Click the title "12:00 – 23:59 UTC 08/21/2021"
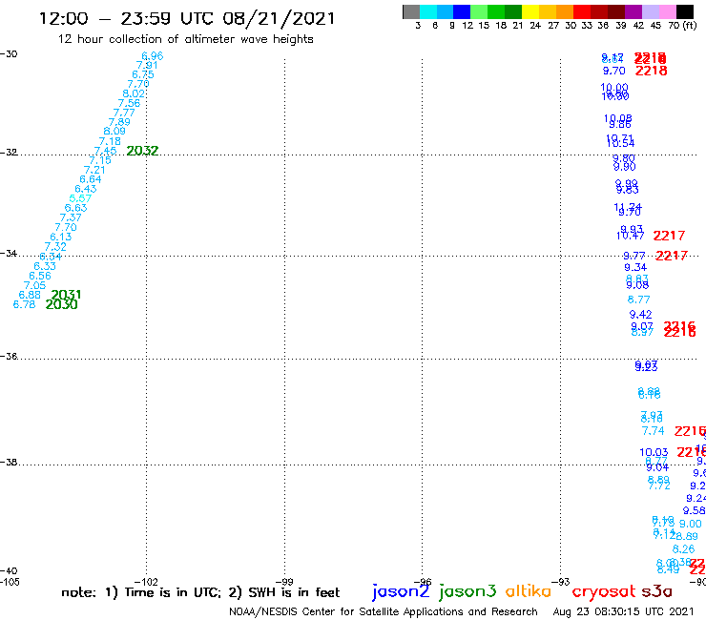This screenshot has height=620, width=706. [x=187, y=19]
